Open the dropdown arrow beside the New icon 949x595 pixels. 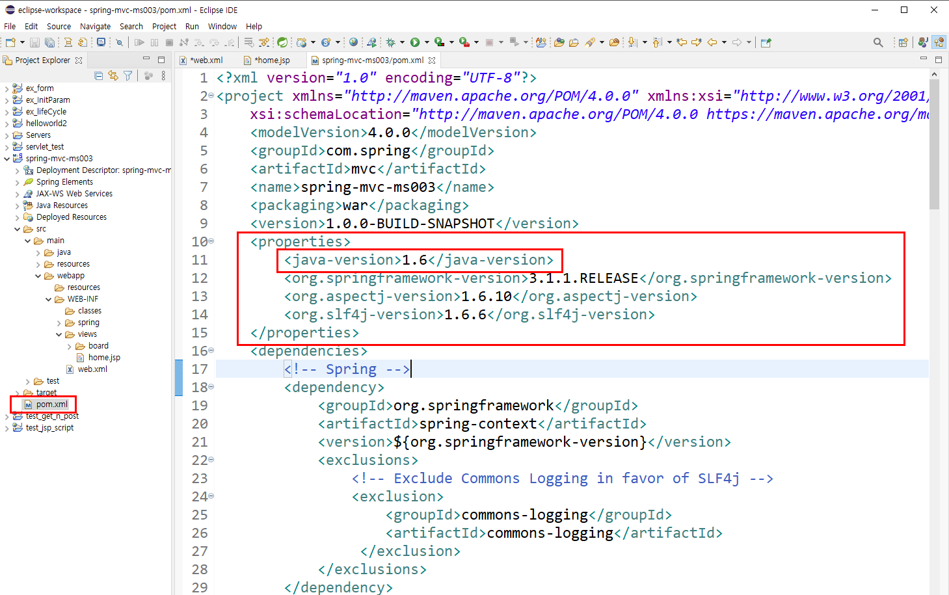tap(22, 42)
